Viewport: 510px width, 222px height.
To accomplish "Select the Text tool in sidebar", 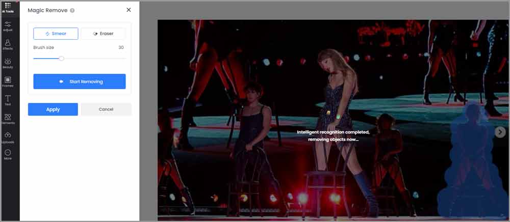I will 8,100.
